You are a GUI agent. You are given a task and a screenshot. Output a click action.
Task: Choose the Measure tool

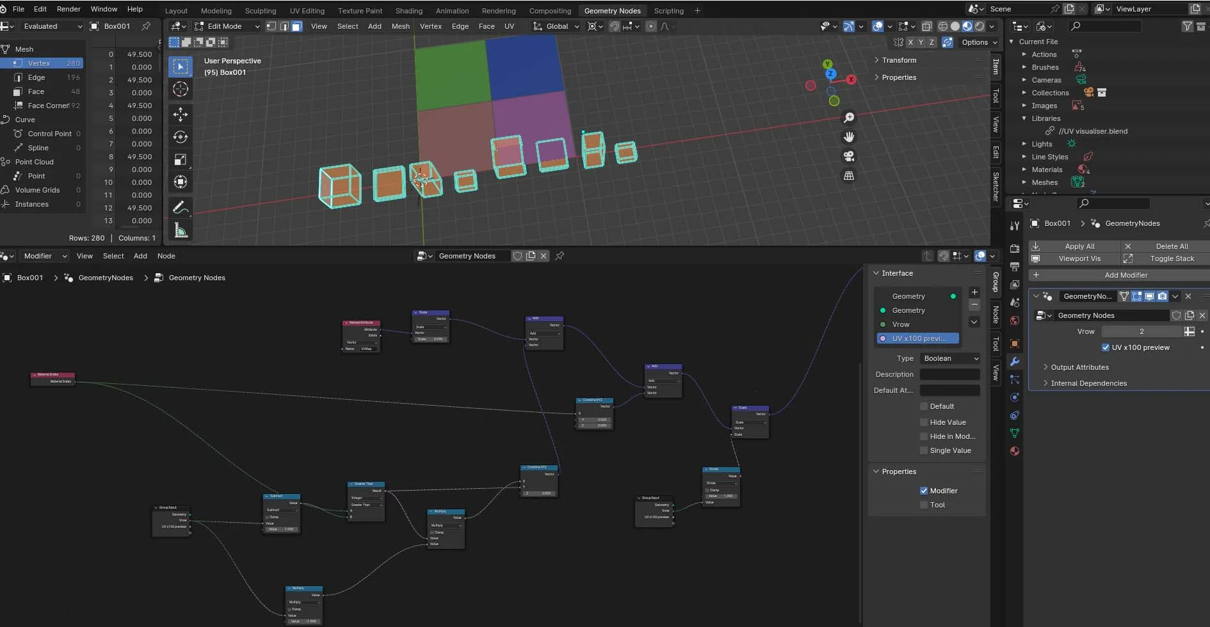(181, 230)
